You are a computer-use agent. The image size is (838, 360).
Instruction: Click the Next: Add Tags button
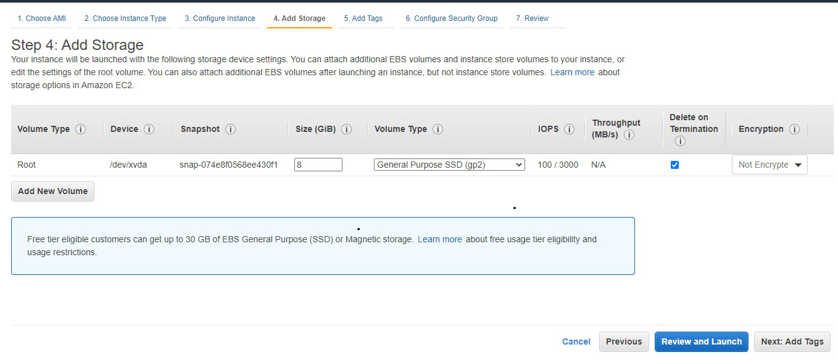point(792,342)
